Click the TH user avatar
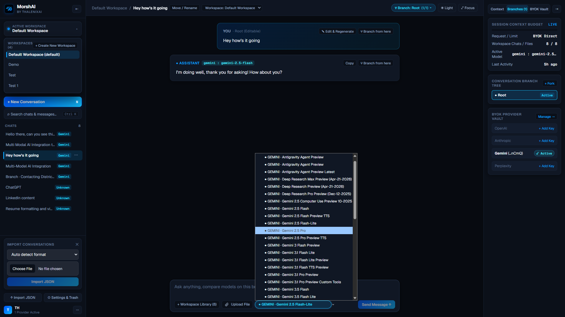Image resolution: width=565 pixels, height=317 pixels. [x=8, y=310]
